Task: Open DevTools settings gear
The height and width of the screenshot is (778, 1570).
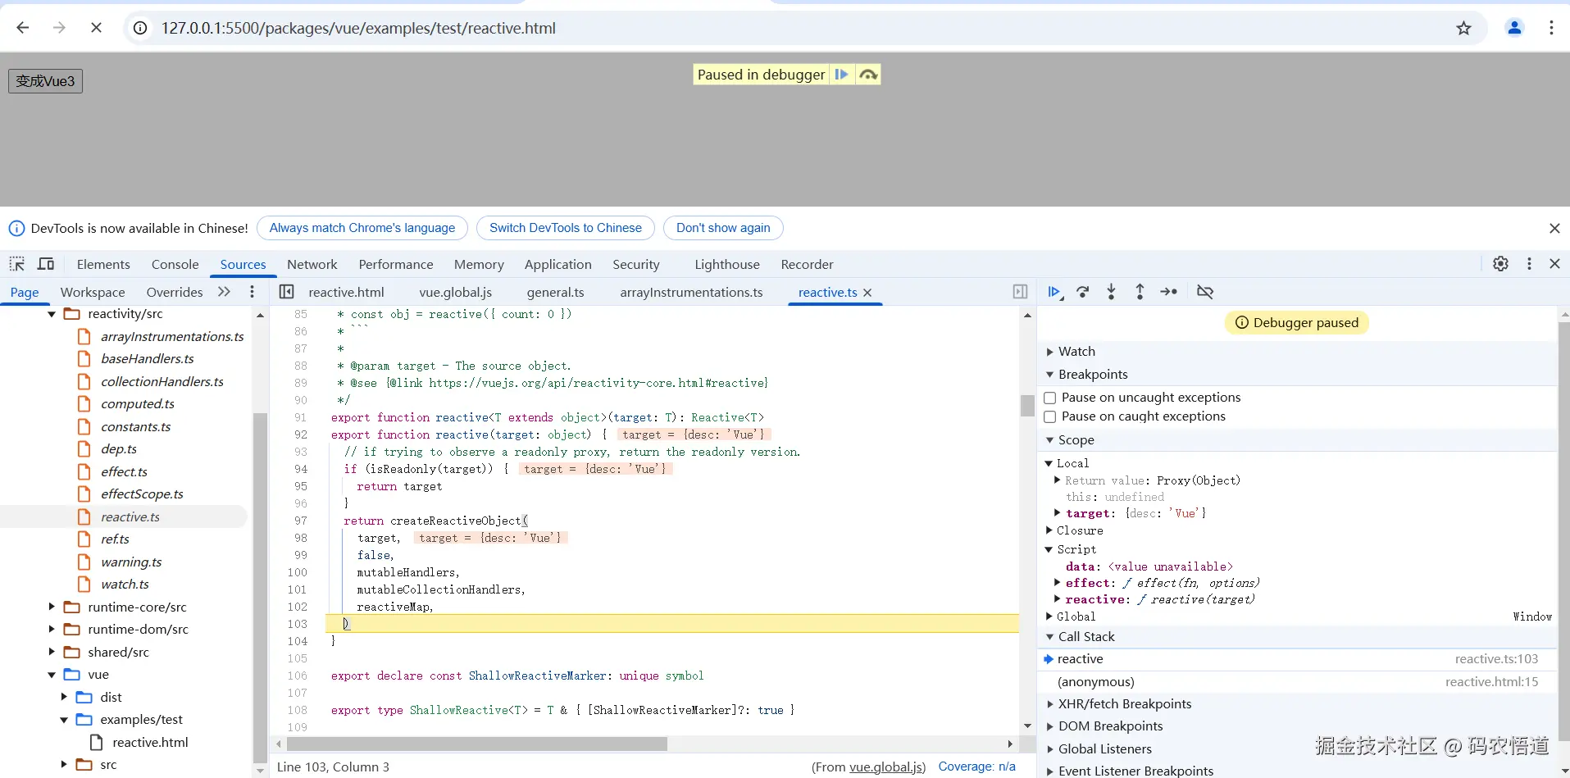Action: pos(1500,264)
